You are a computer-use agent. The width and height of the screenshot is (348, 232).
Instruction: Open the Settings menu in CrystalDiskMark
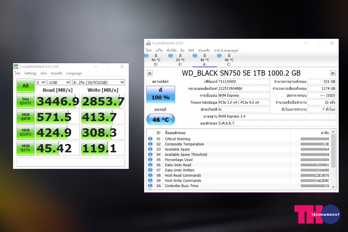[30, 73]
